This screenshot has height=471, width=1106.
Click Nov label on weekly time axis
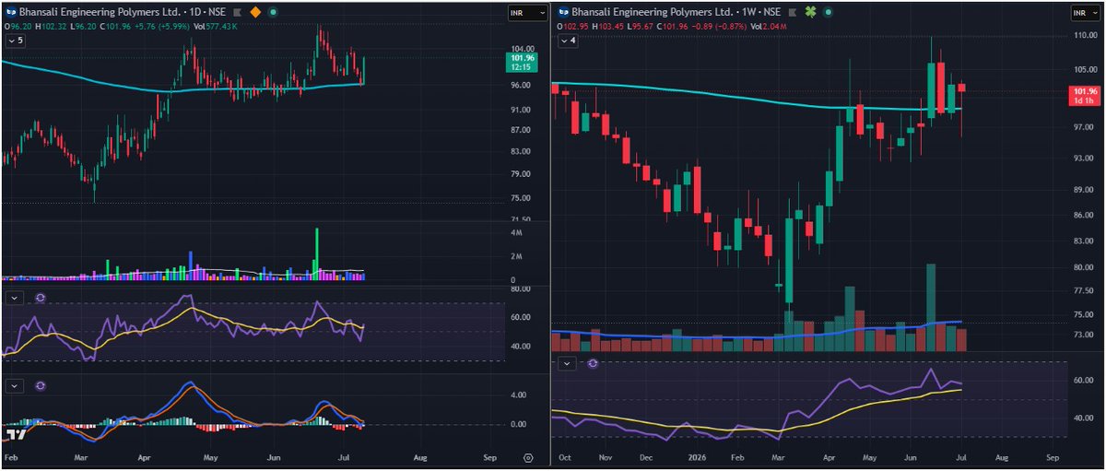point(605,457)
